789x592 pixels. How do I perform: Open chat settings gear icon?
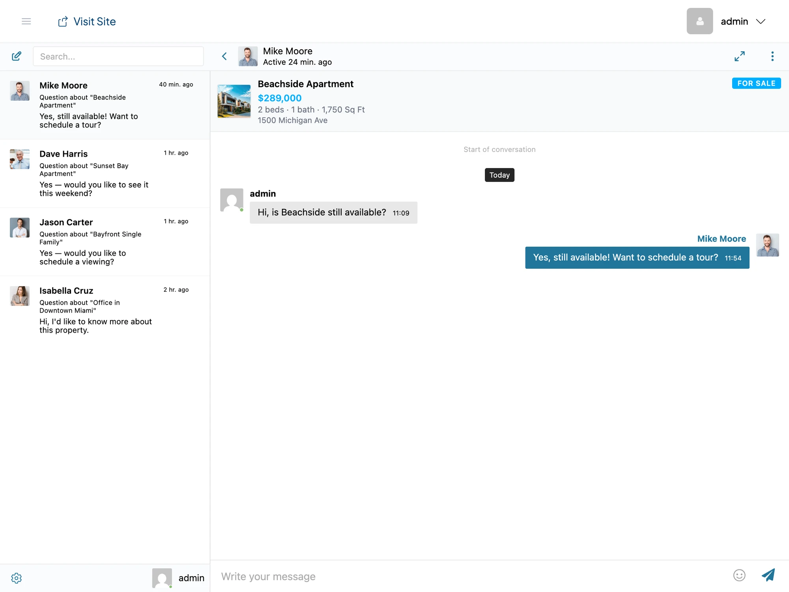[x=16, y=578]
